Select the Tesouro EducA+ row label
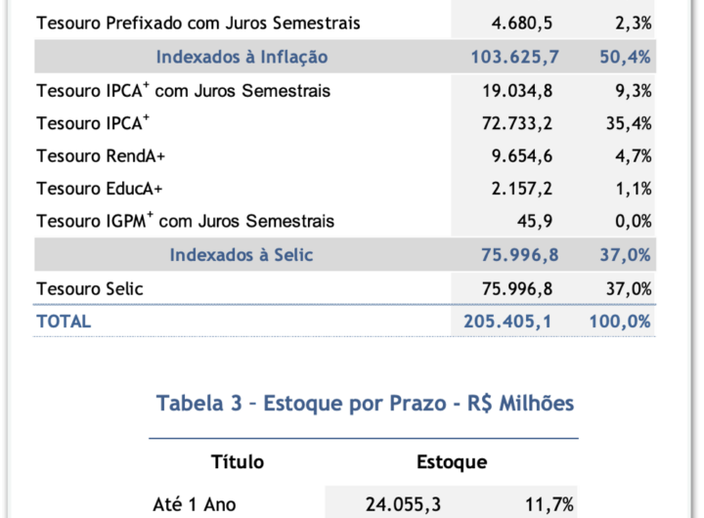Screen dimensions: 704x518 [x=99, y=189]
